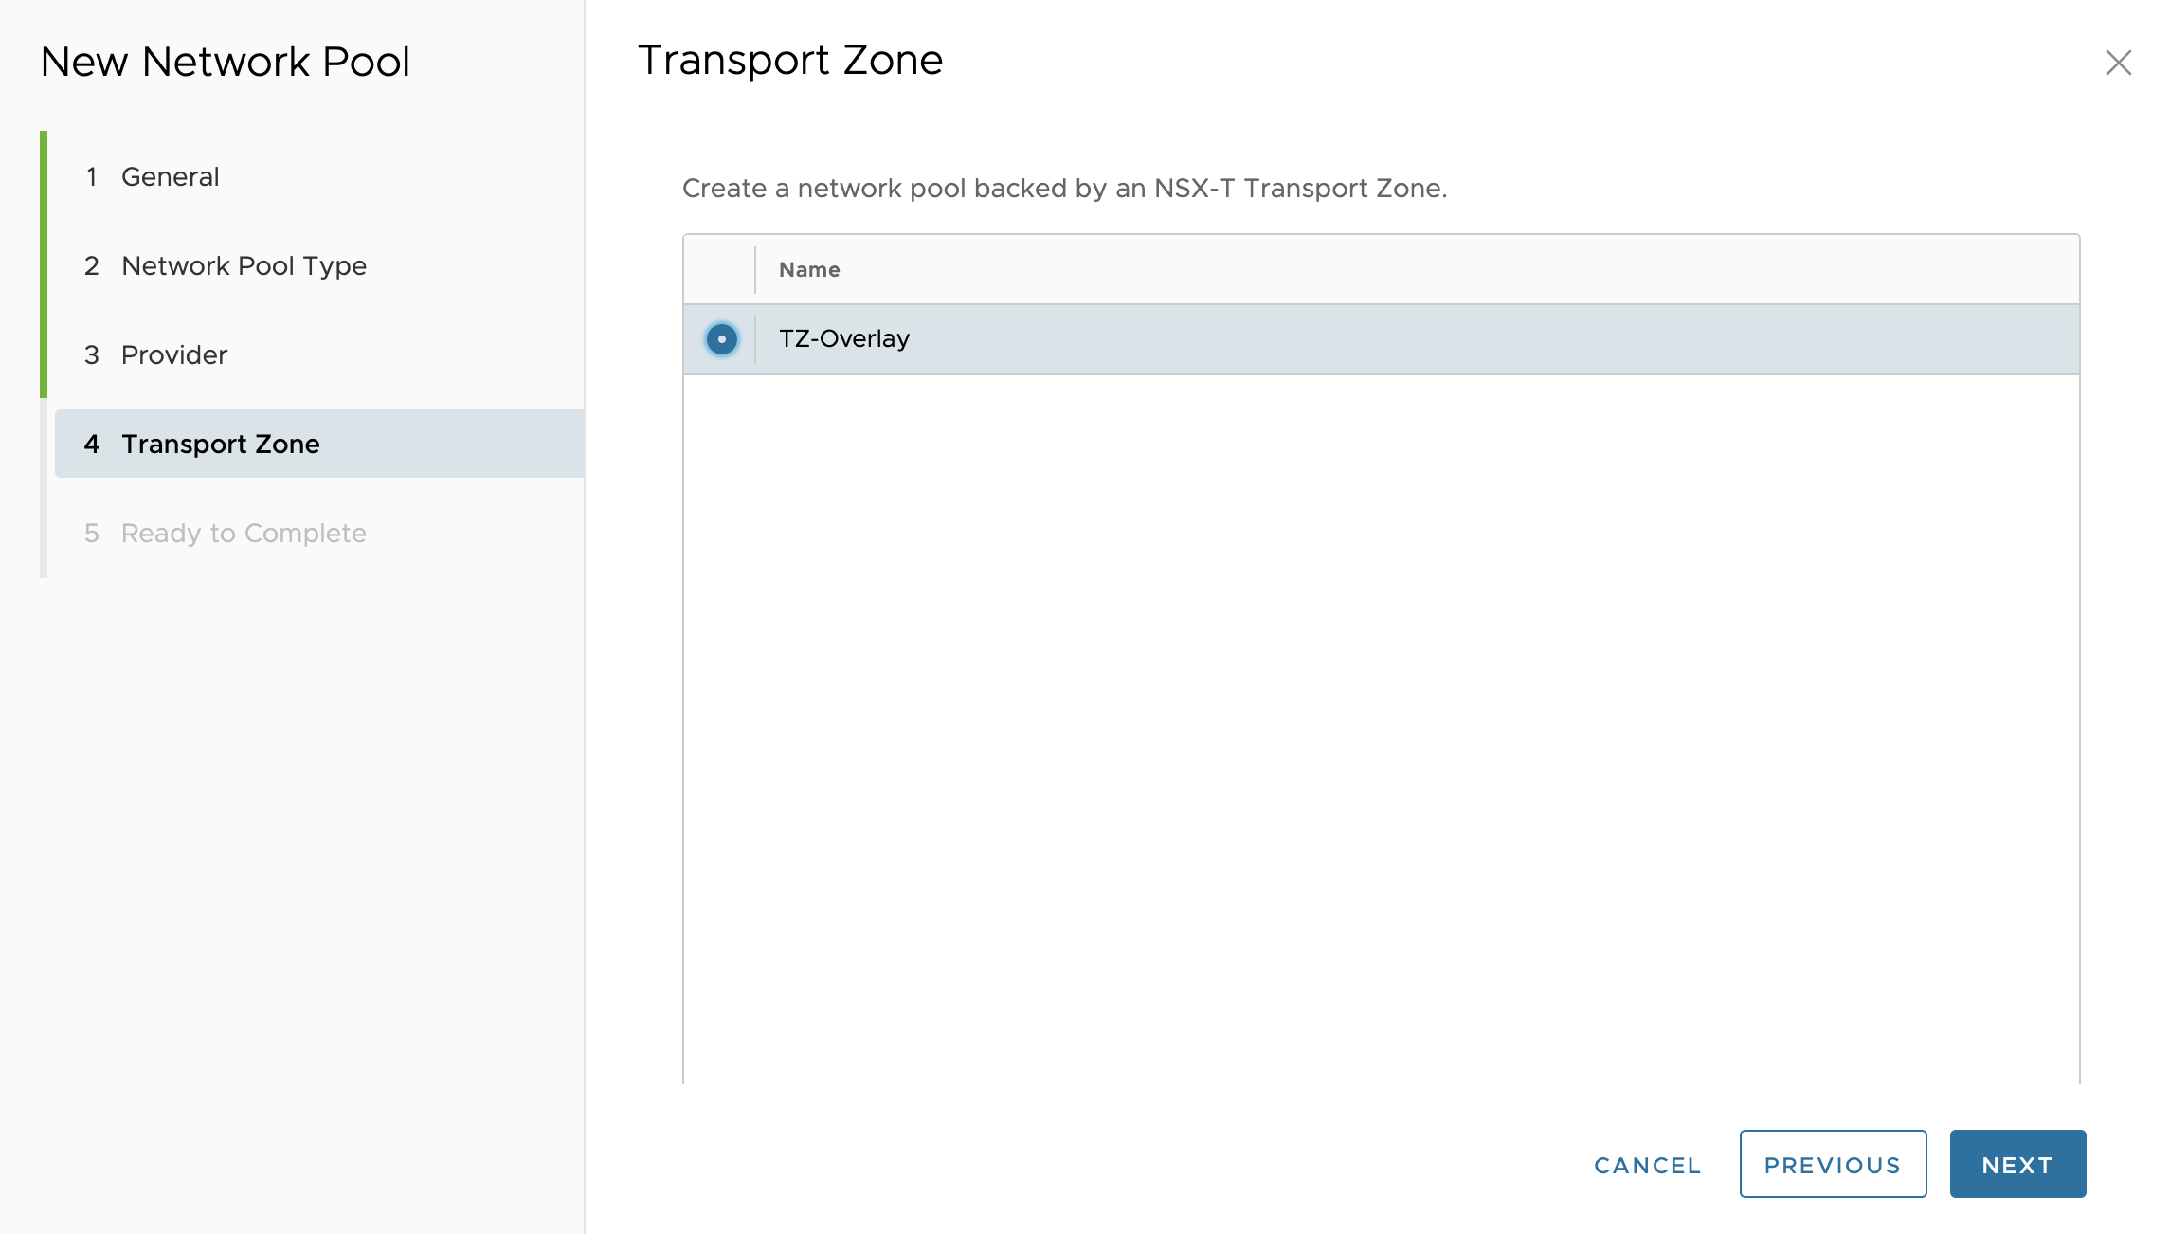This screenshot has height=1234, width=2170.
Task: Go to step 1 General
Action: pos(171,177)
